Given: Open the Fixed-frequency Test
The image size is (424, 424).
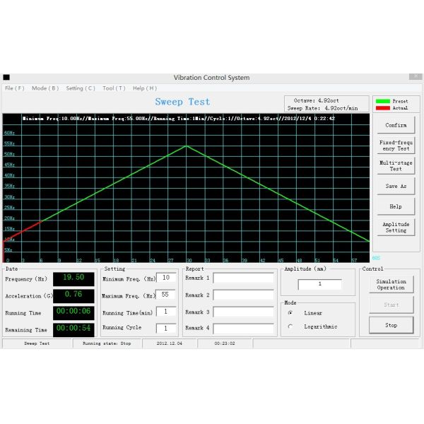Looking at the screenshot, I should tap(395, 146).
